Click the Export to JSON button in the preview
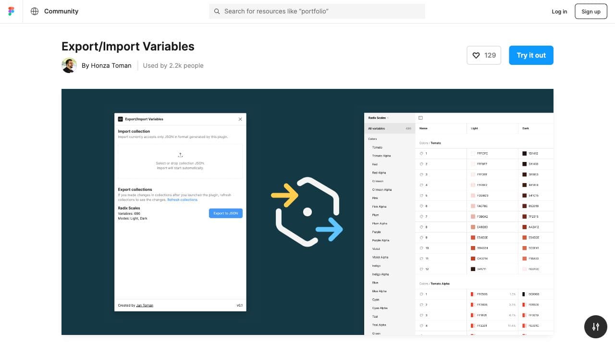 [x=226, y=213]
